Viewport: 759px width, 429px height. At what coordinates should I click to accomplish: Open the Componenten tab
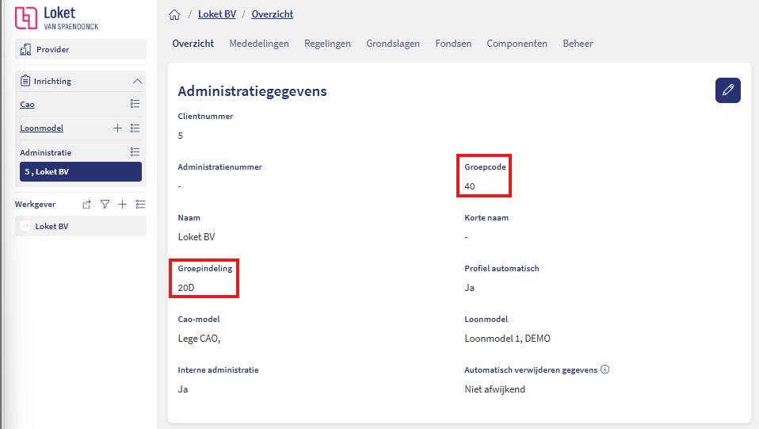pyautogui.click(x=517, y=44)
